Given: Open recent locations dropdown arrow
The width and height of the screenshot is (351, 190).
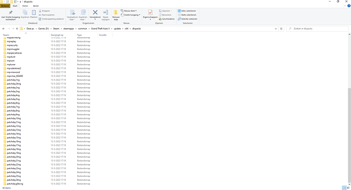Looking at the screenshot, I should [13, 29].
